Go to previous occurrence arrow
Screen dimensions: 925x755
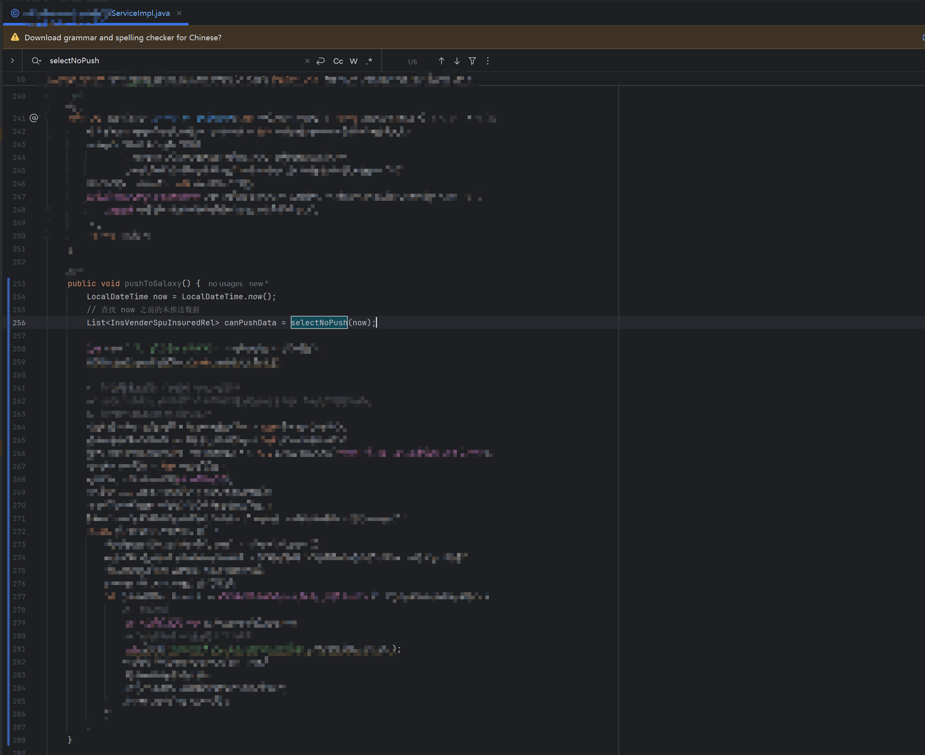[x=442, y=61]
